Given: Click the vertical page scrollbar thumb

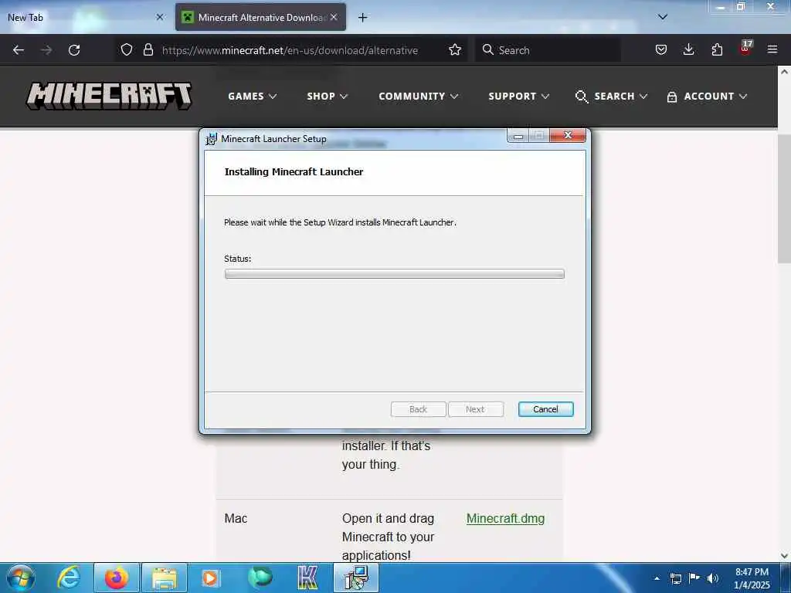Looking at the screenshot, I should tap(785, 198).
